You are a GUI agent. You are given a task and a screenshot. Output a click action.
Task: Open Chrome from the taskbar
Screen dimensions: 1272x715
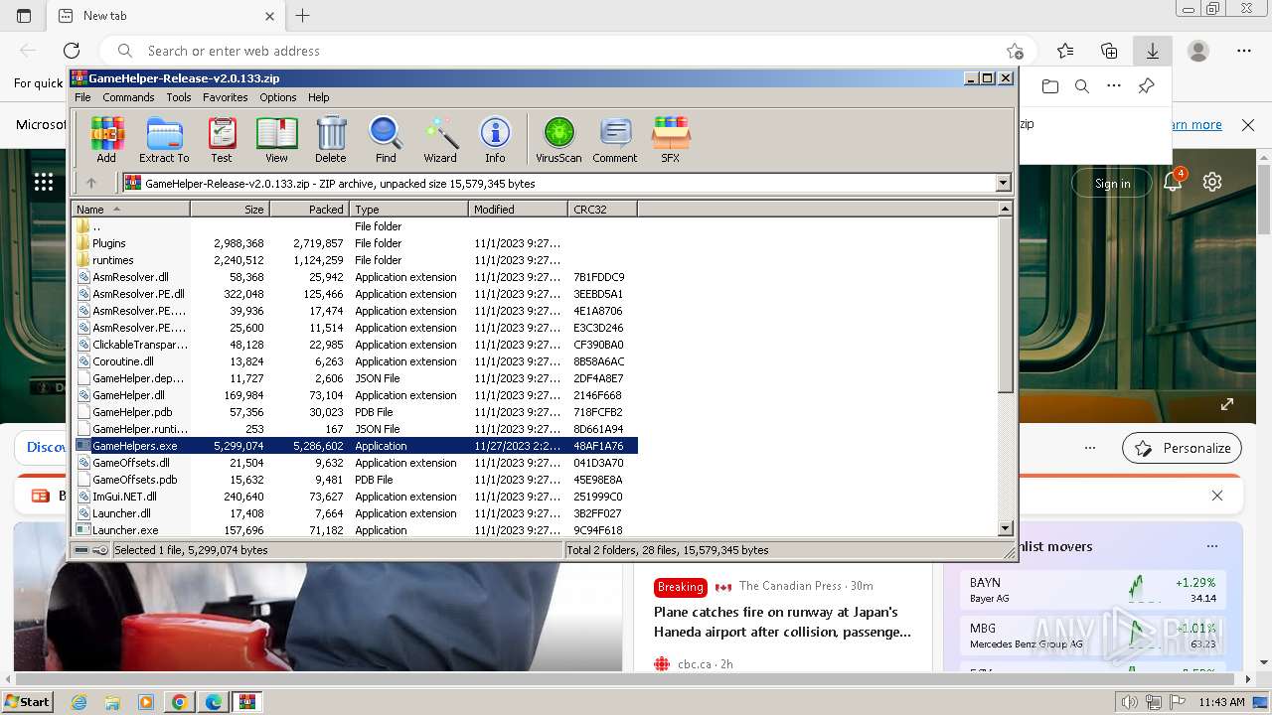179,702
